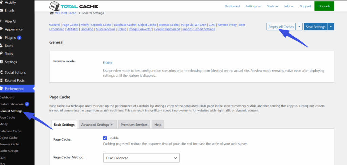Expand arrow next to Save Settings
The image size is (347, 165).
click(x=331, y=27)
